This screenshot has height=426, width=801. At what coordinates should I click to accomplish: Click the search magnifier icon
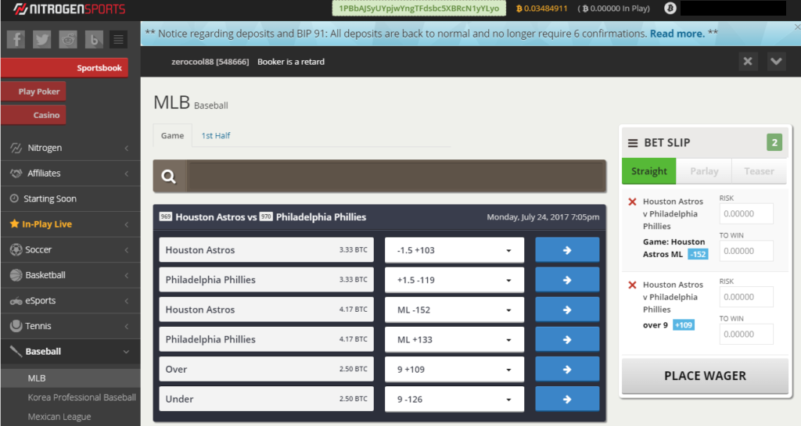(169, 177)
